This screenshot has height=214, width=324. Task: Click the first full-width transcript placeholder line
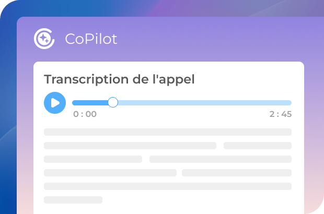click(x=167, y=132)
